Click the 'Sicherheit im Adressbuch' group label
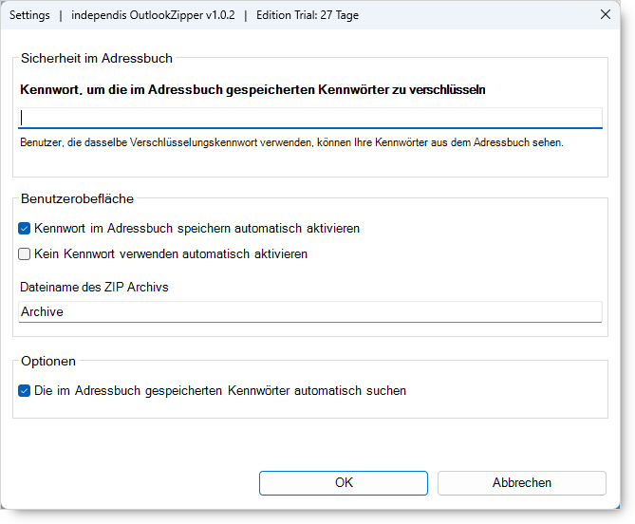 coord(97,58)
